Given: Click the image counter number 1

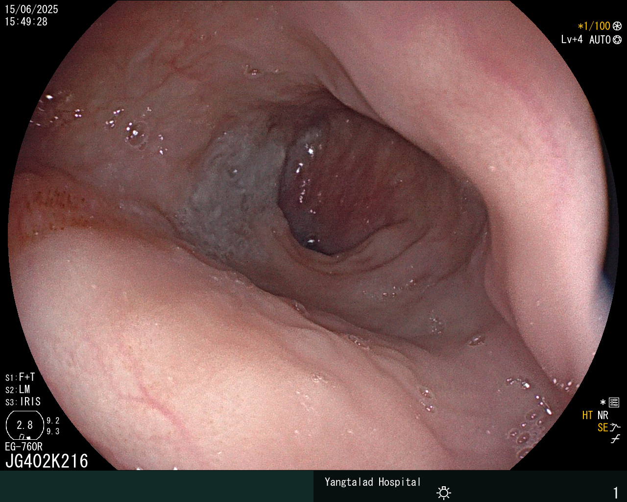Looking at the screenshot, I should pos(616,492).
